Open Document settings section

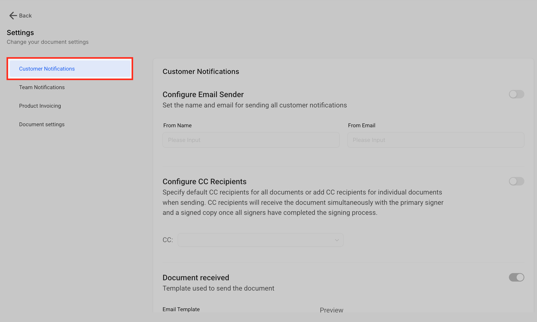point(42,124)
